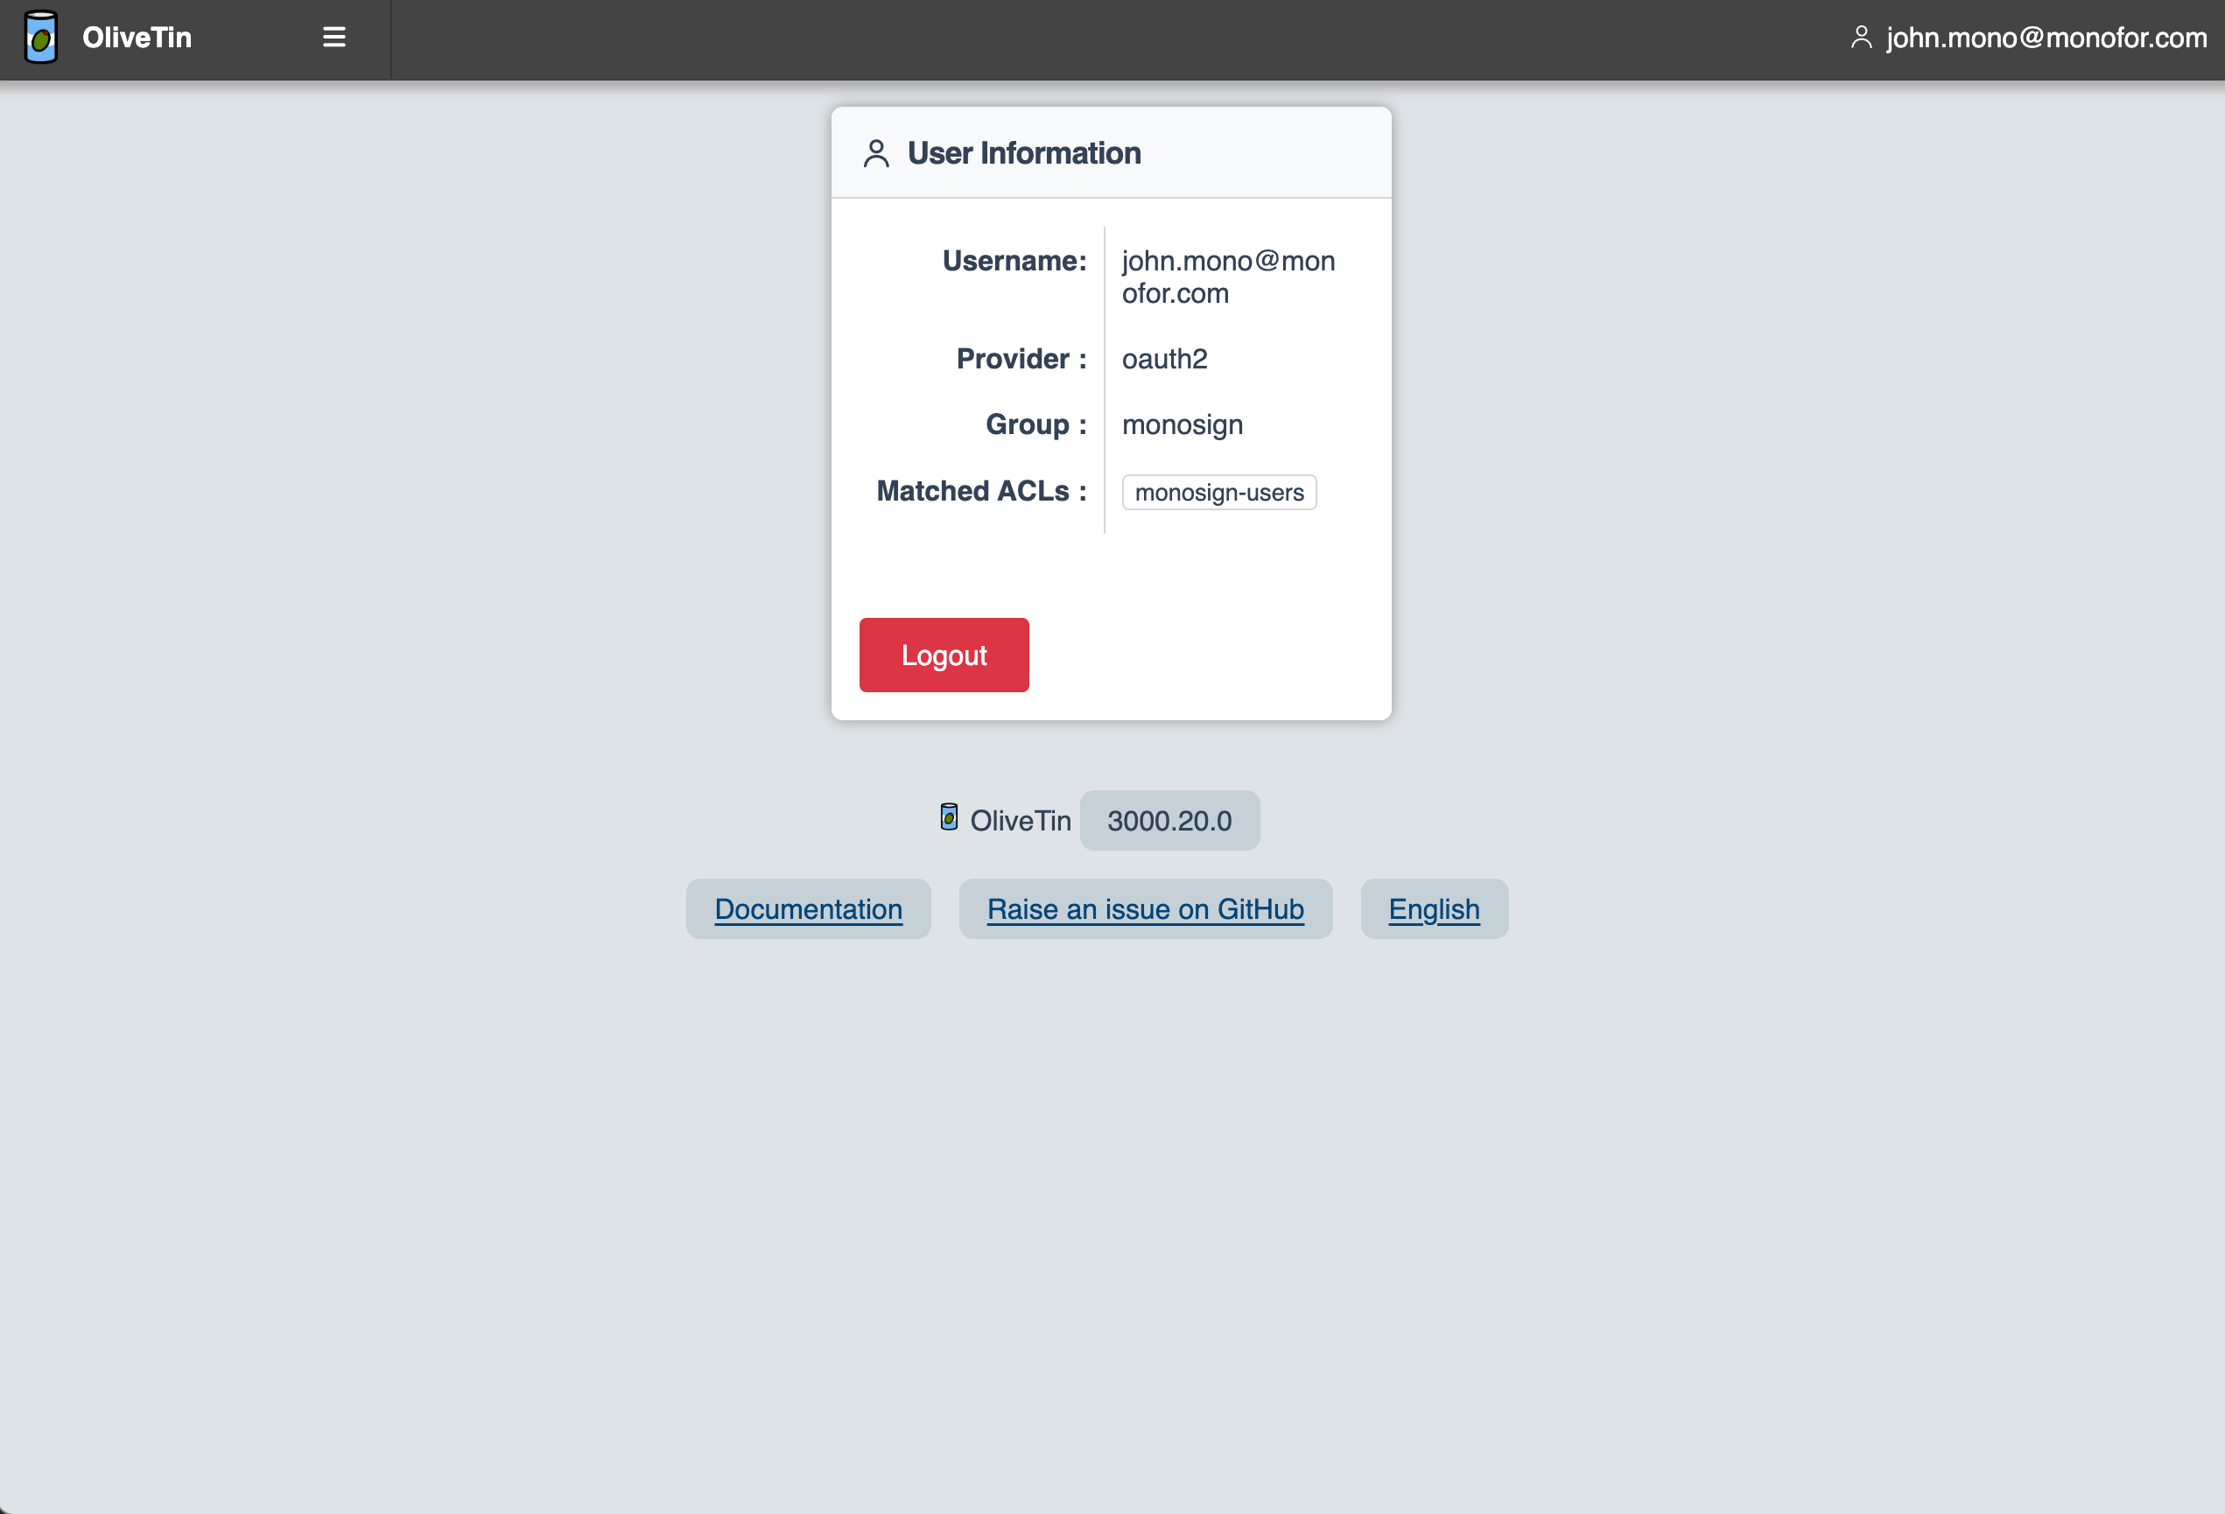Open Raise an issue on GitHub link
The image size is (2225, 1514).
1145,909
